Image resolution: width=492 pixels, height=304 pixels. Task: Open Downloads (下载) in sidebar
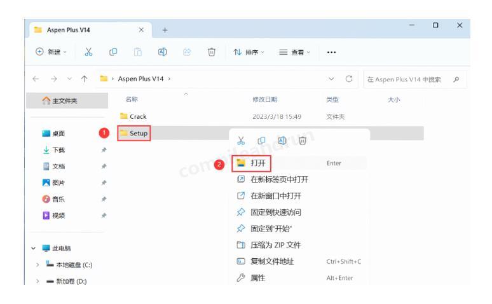[x=53, y=150]
